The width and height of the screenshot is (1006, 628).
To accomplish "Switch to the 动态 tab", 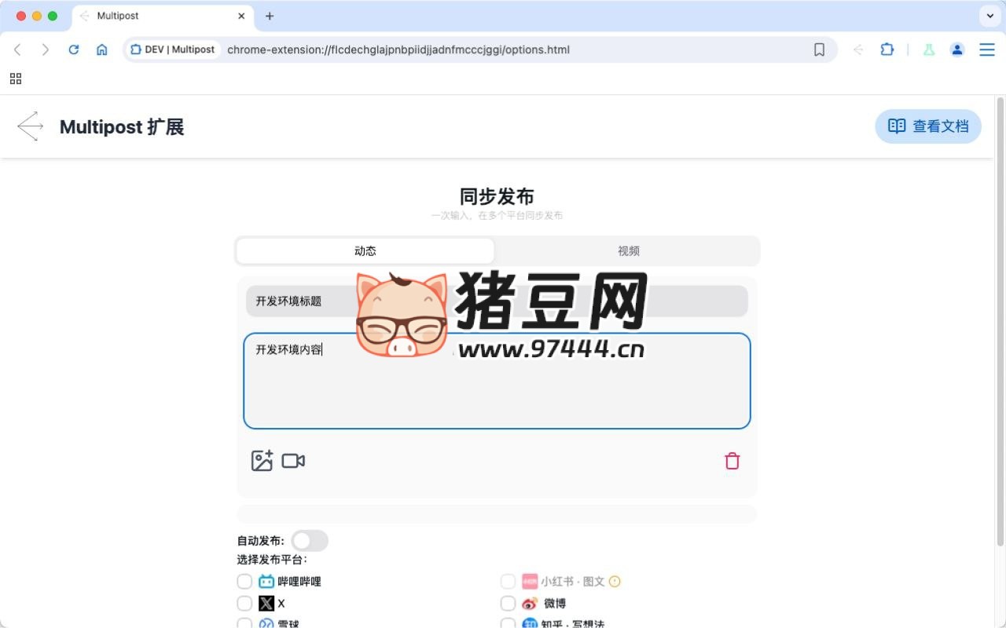I will (x=365, y=251).
